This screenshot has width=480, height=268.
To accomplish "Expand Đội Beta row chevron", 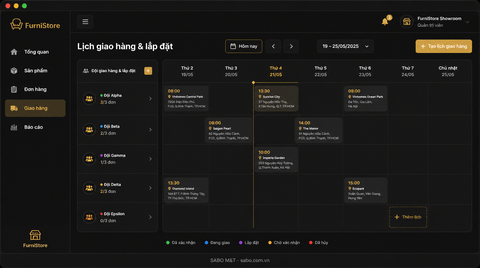I will click(x=150, y=130).
